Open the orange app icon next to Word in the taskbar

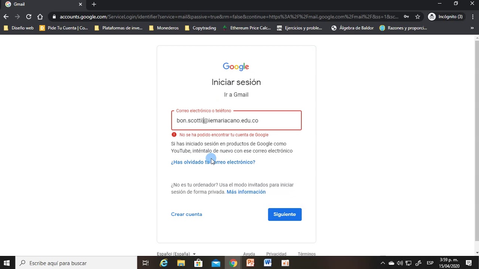coord(285,263)
